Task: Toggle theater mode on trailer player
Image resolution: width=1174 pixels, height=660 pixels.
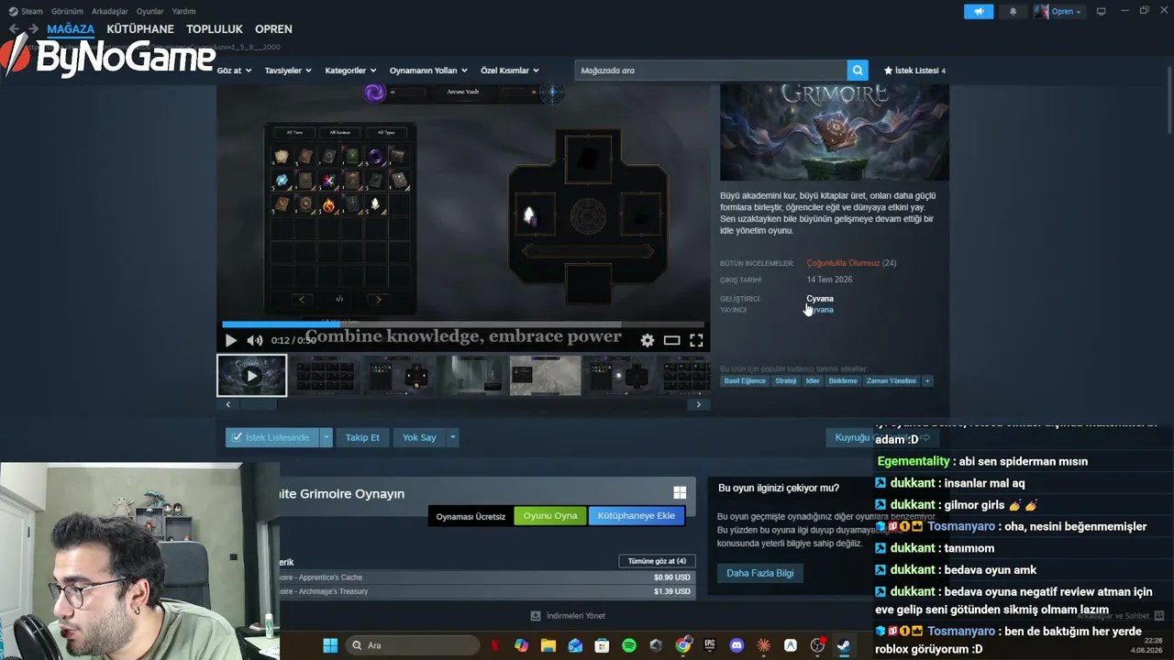Action: click(672, 341)
